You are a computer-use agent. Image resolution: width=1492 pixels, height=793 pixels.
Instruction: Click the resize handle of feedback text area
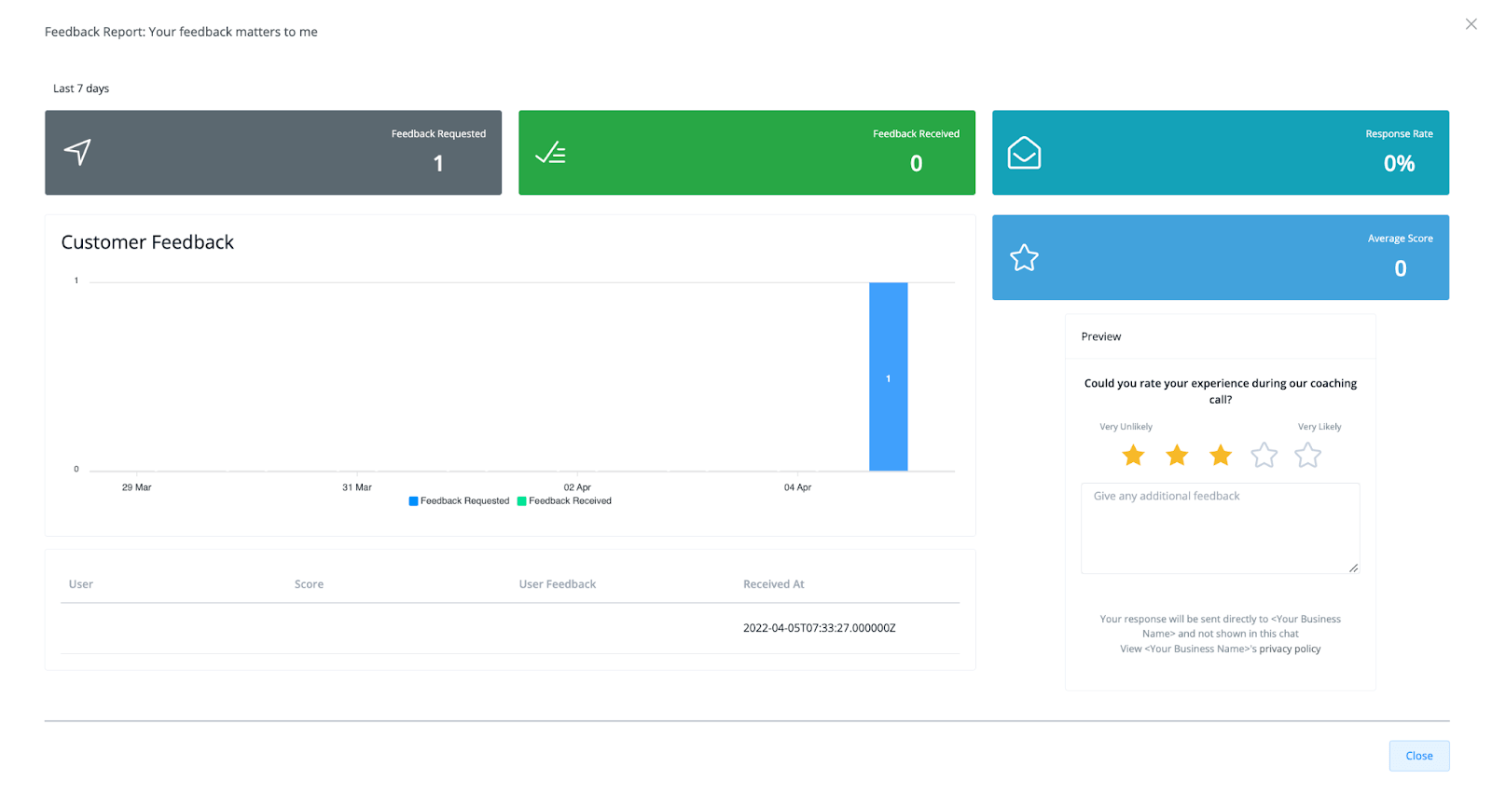pos(1353,567)
